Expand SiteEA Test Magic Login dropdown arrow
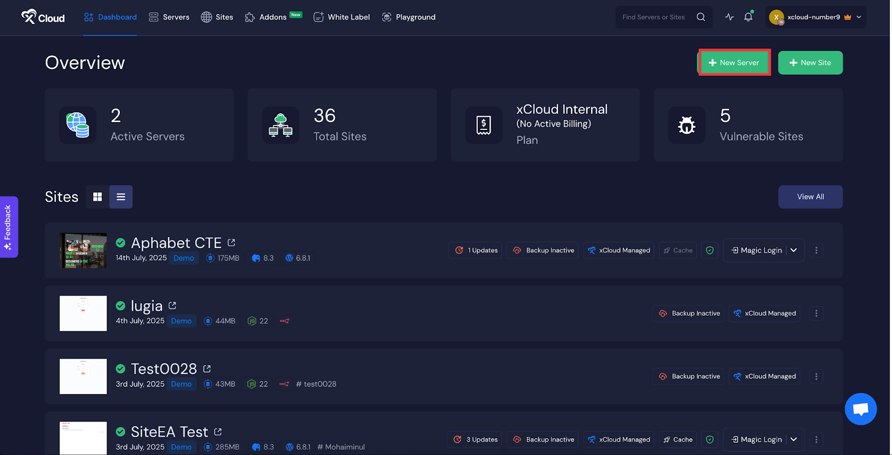 [x=794, y=439]
